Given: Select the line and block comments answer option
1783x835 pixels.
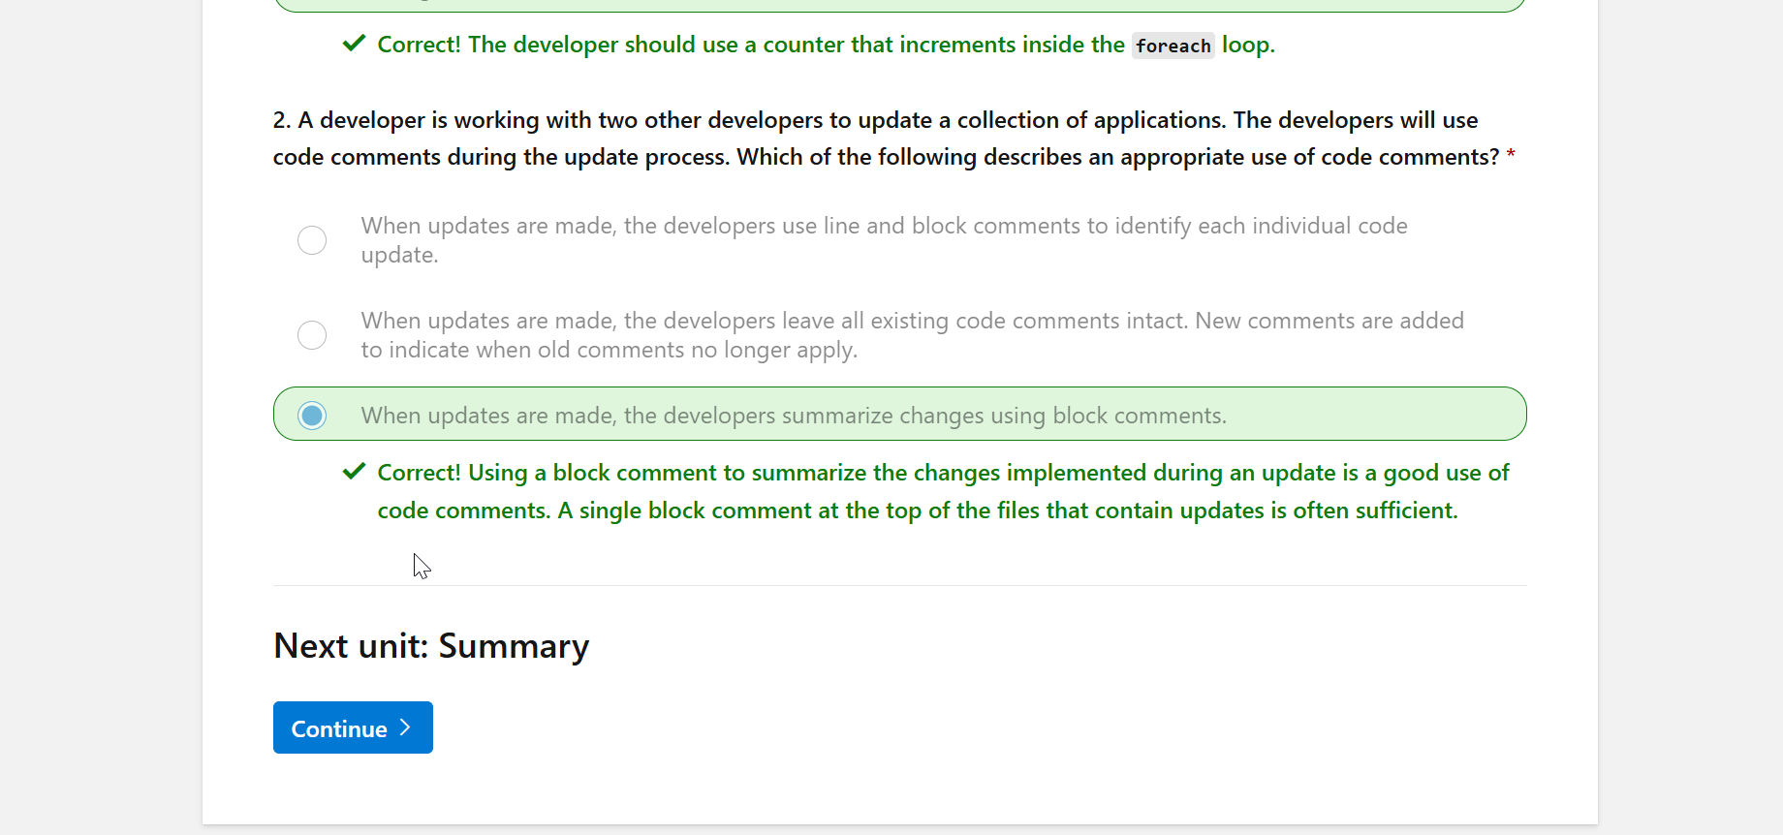Looking at the screenshot, I should click(x=311, y=239).
